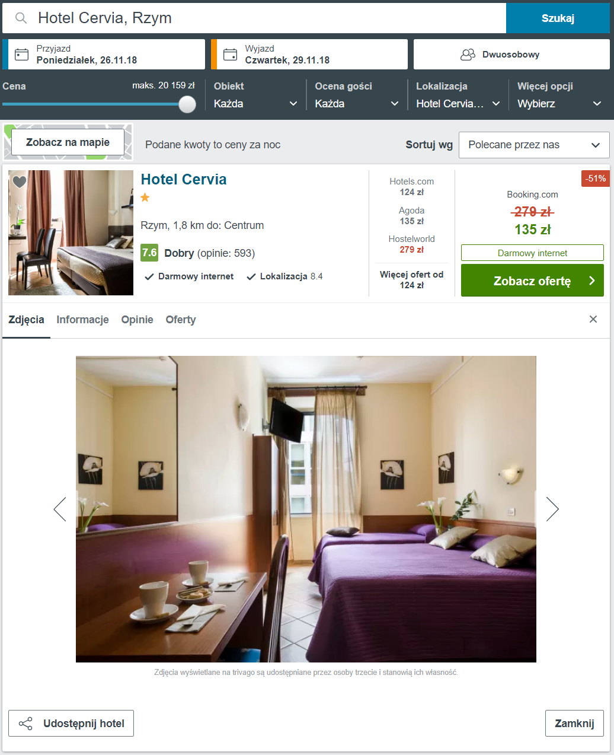Click the search magnifier icon

21,18
